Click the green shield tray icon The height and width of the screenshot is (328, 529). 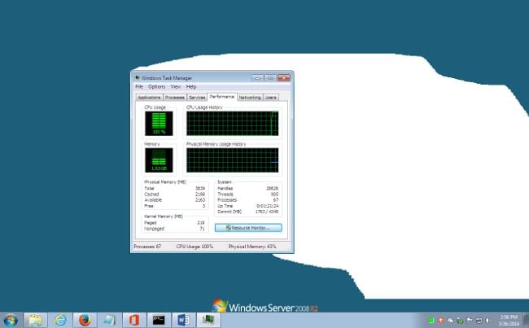pyautogui.click(x=460, y=320)
